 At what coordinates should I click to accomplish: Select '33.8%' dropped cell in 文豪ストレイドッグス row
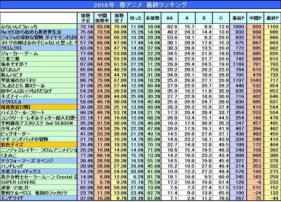coord(136,172)
